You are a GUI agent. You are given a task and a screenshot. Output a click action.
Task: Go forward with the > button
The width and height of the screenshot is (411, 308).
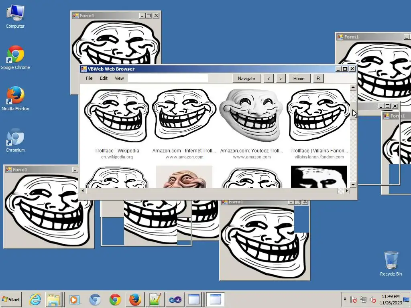pos(281,78)
